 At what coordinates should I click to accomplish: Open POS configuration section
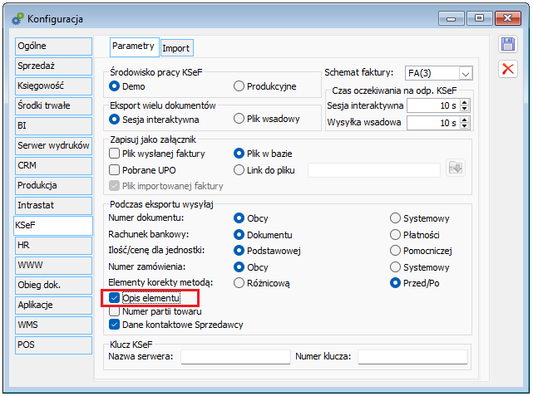pos(53,345)
